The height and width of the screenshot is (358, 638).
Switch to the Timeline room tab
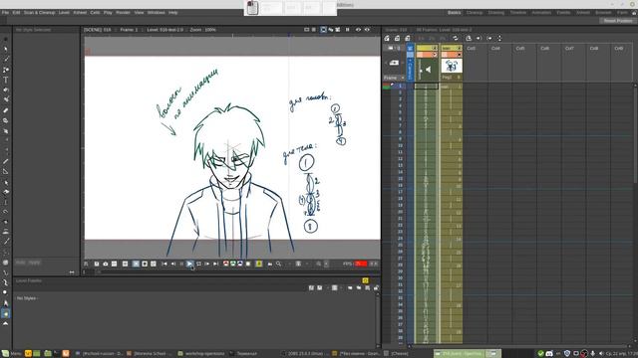pyautogui.click(x=518, y=13)
